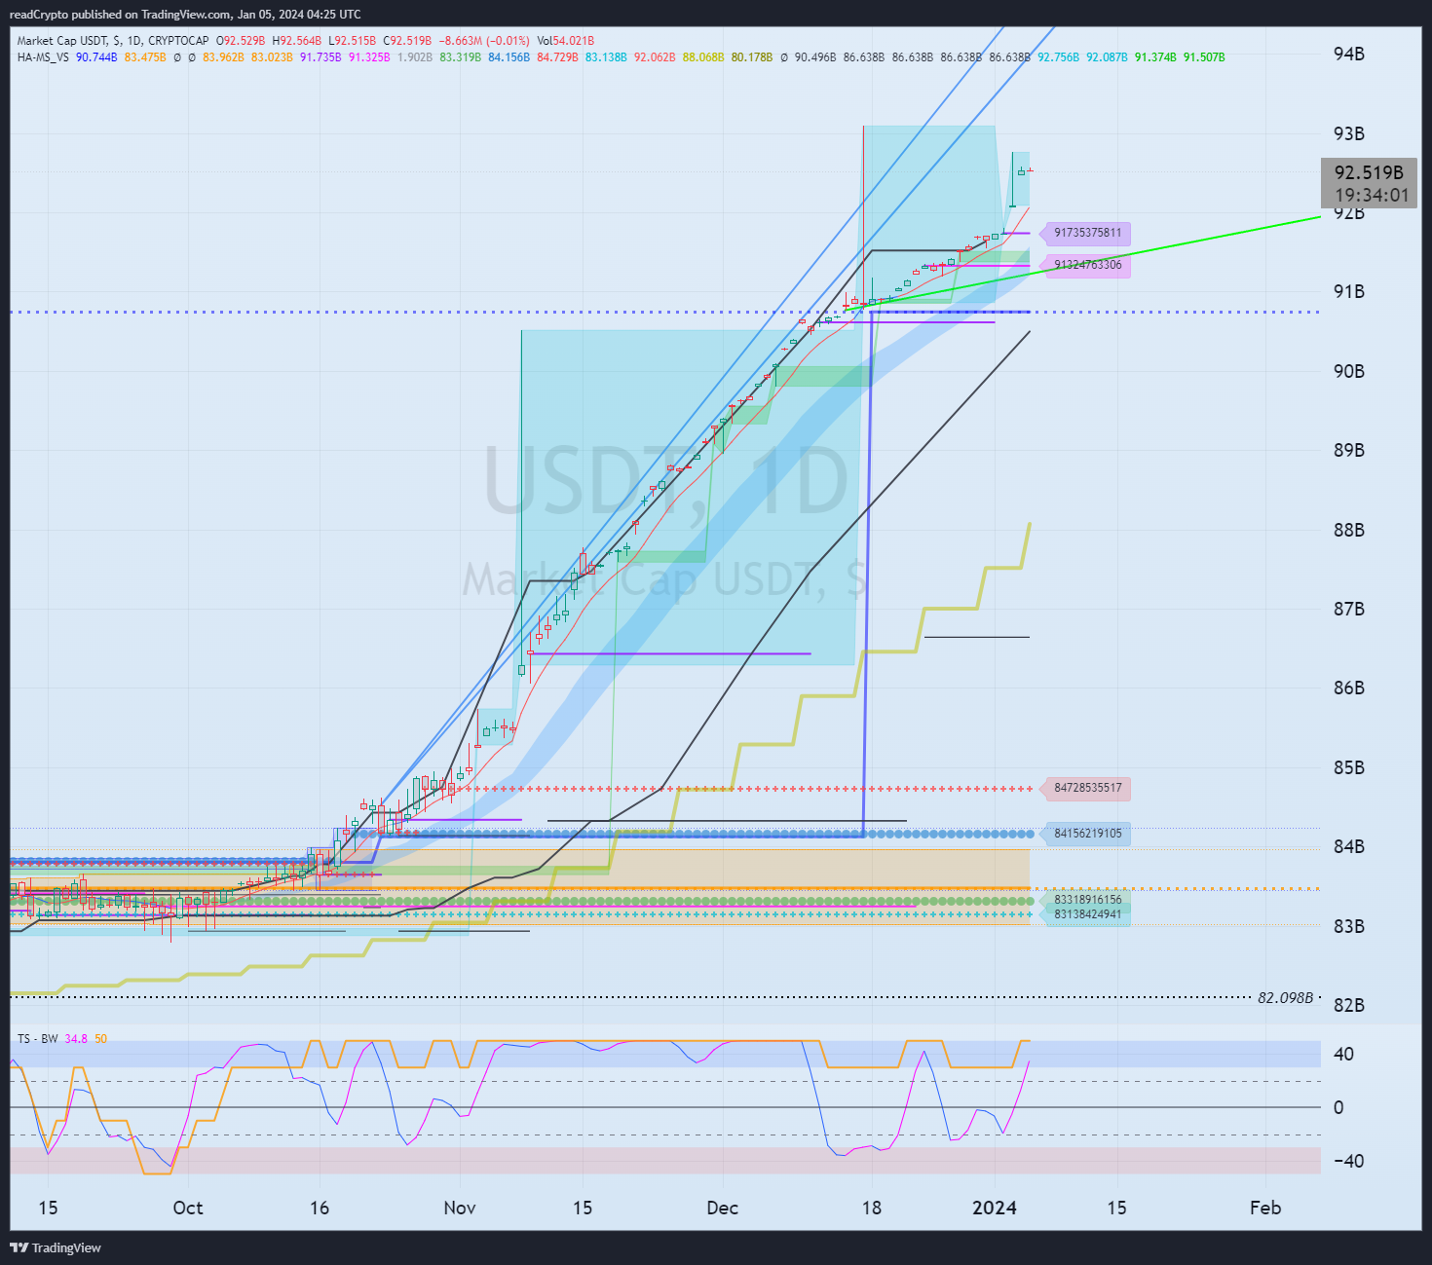Click the 2024 time axis label
1432x1265 pixels.
pyautogui.click(x=995, y=1208)
